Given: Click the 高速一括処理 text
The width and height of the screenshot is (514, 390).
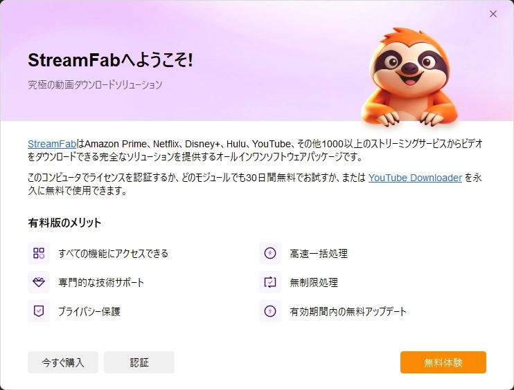Looking at the screenshot, I should pos(319,254).
